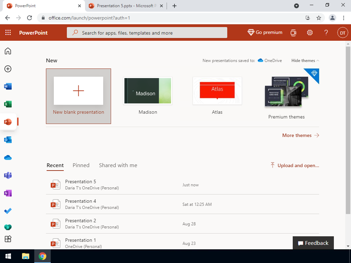The height and width of the screenshot is (263, 351).
Task: Click the OneDrive save location link
Action: (270, 61)
